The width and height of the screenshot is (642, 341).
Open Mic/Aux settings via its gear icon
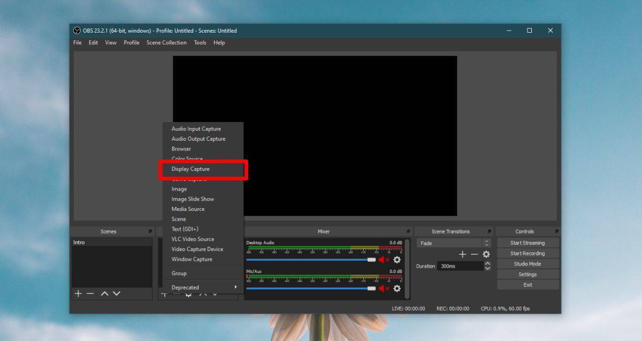[x=396, y=289]
